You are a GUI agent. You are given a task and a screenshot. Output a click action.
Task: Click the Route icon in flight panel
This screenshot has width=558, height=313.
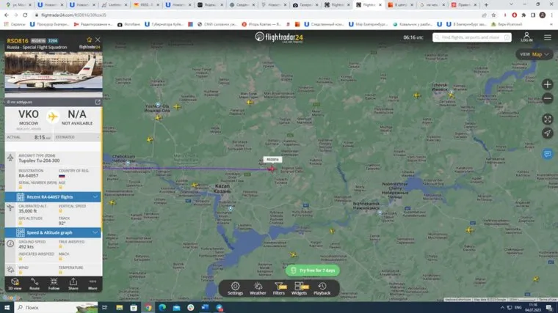coord(35,283)
